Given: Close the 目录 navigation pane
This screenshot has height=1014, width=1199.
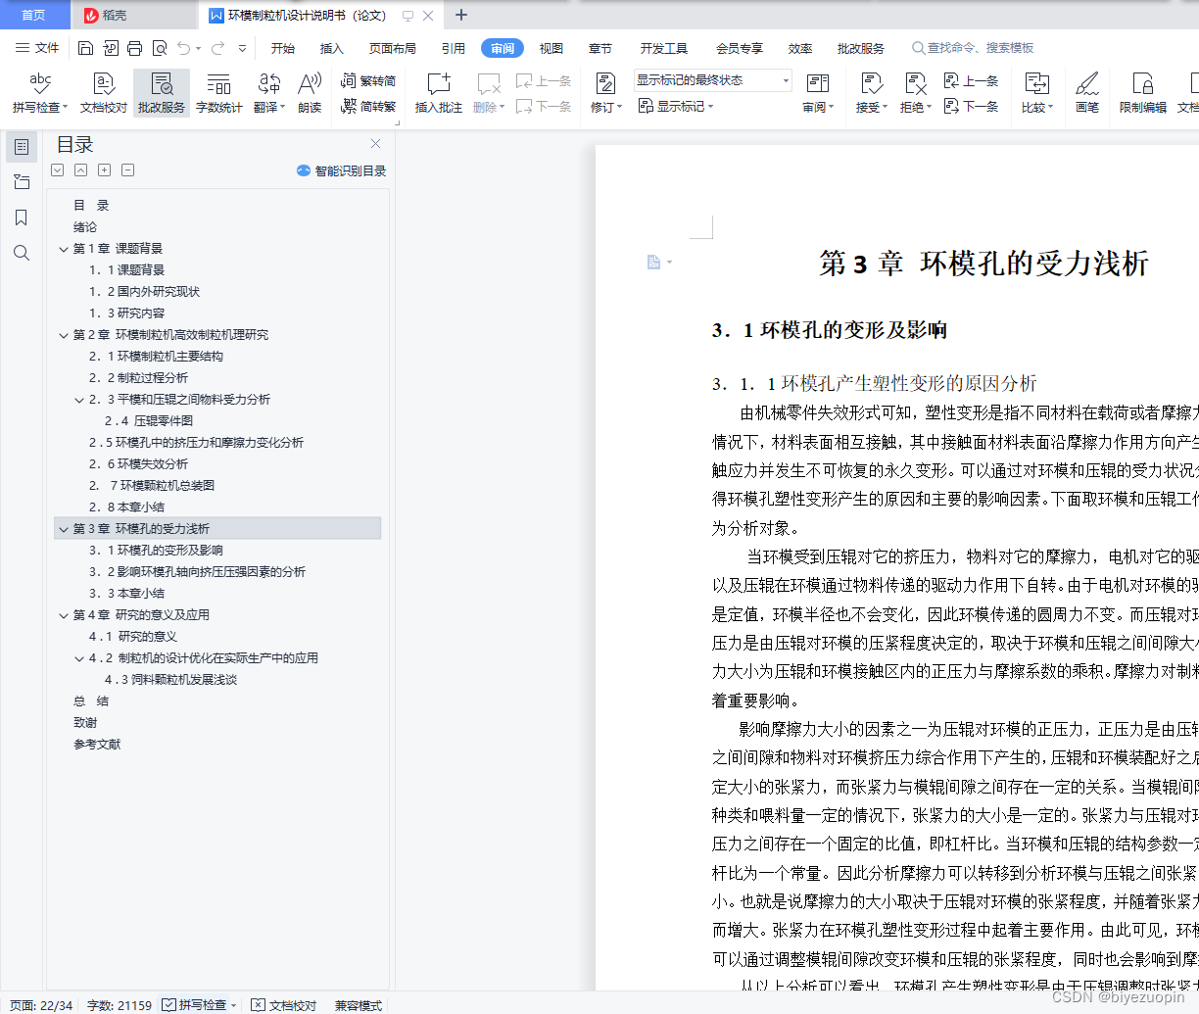Looking at the screenshot, I should [x=375, y=144].
